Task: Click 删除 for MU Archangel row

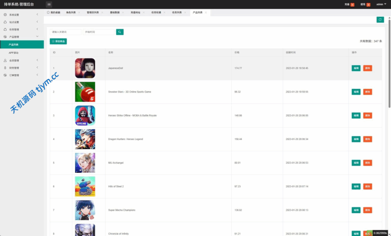Action: (x=367, y=163)
